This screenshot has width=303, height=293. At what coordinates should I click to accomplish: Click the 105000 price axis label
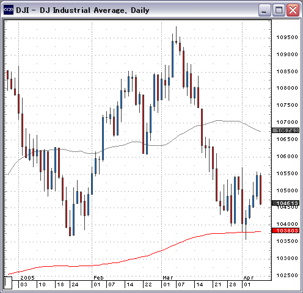[287, 190]
